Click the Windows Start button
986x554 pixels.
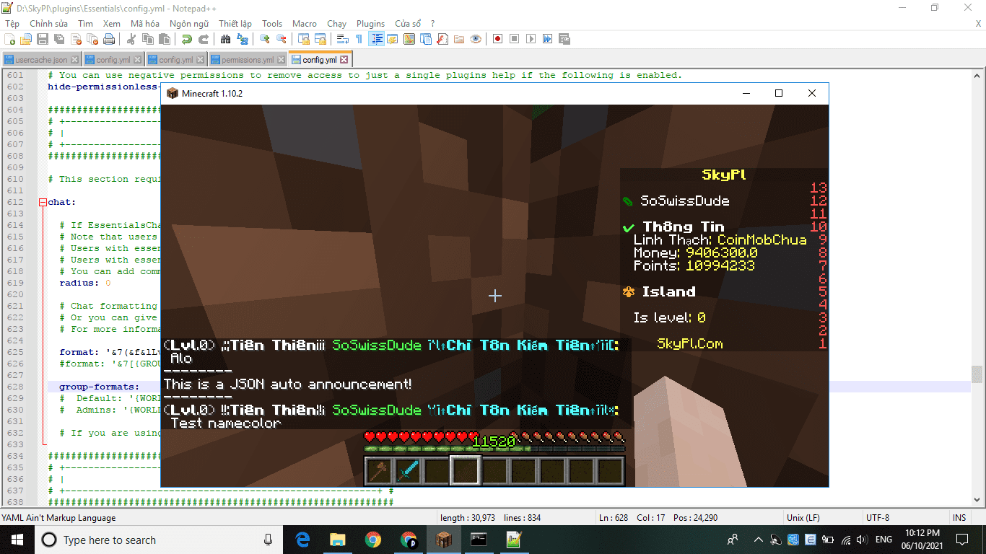tap(16, 540)
